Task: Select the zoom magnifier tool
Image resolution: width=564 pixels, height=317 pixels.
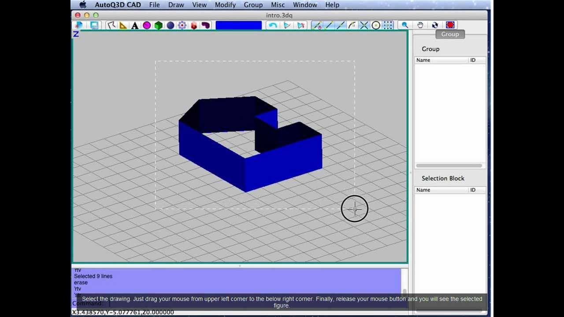Action: click(x=404, y=26)
